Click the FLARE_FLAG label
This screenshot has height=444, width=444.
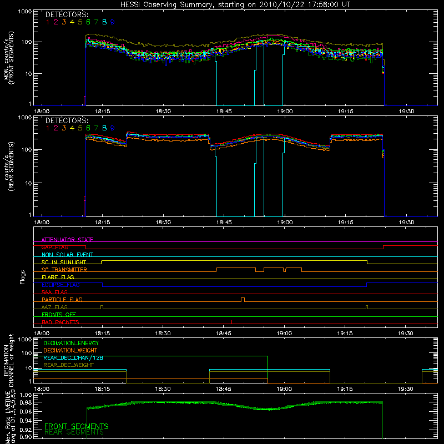pyautogui.click(x=58, y=277)
